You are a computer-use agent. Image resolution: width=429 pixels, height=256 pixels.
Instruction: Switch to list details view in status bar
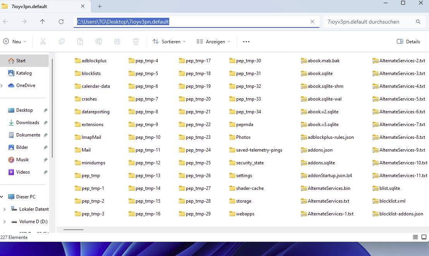[415, 237]
